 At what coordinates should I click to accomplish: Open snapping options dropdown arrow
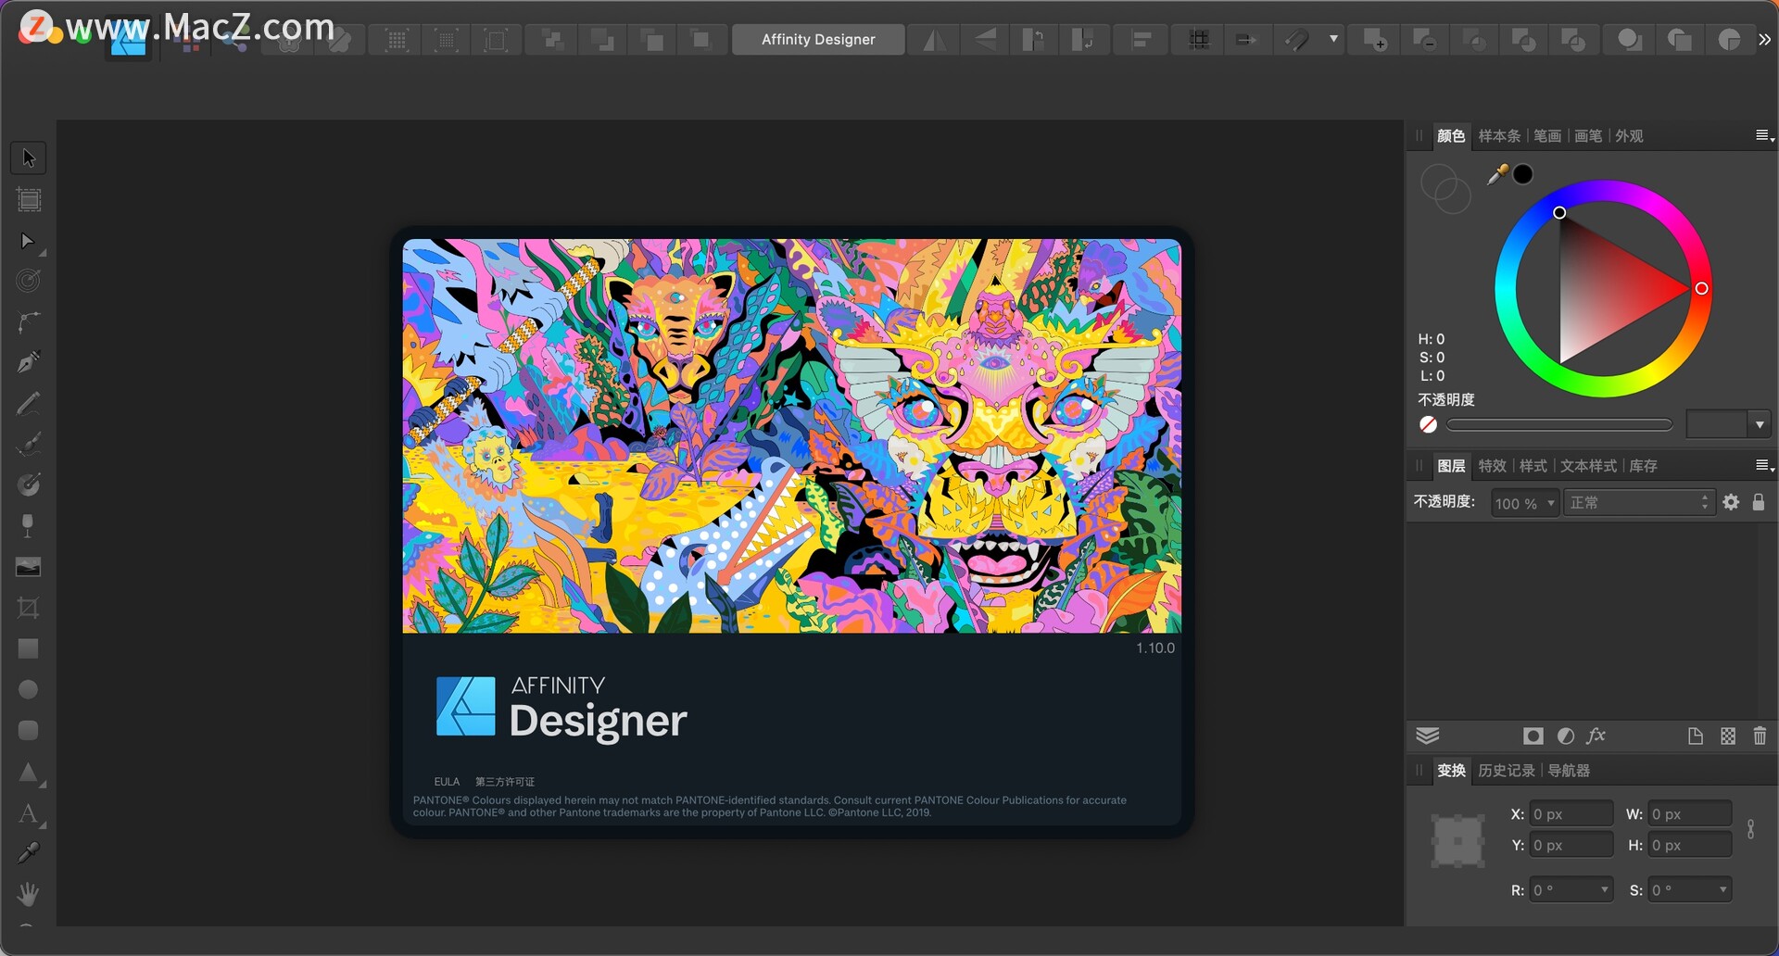click(x=1334, y=40)
